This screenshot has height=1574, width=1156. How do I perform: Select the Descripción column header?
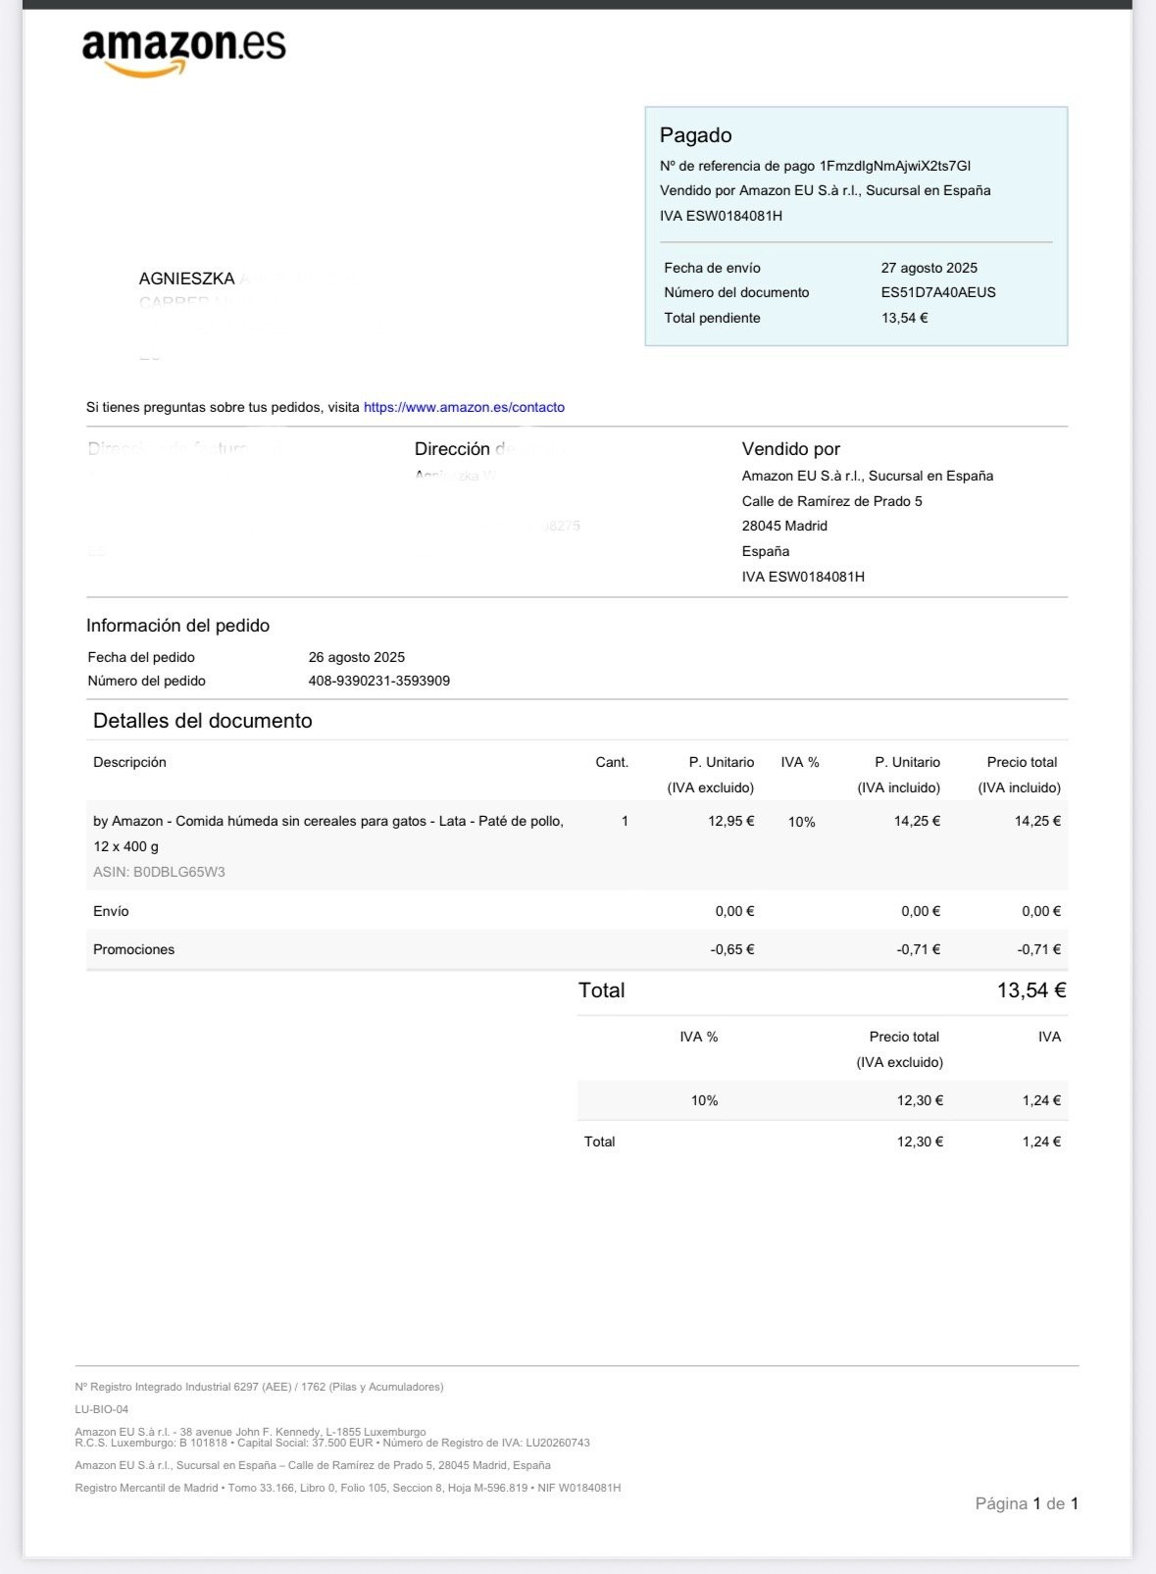(129, 762)
